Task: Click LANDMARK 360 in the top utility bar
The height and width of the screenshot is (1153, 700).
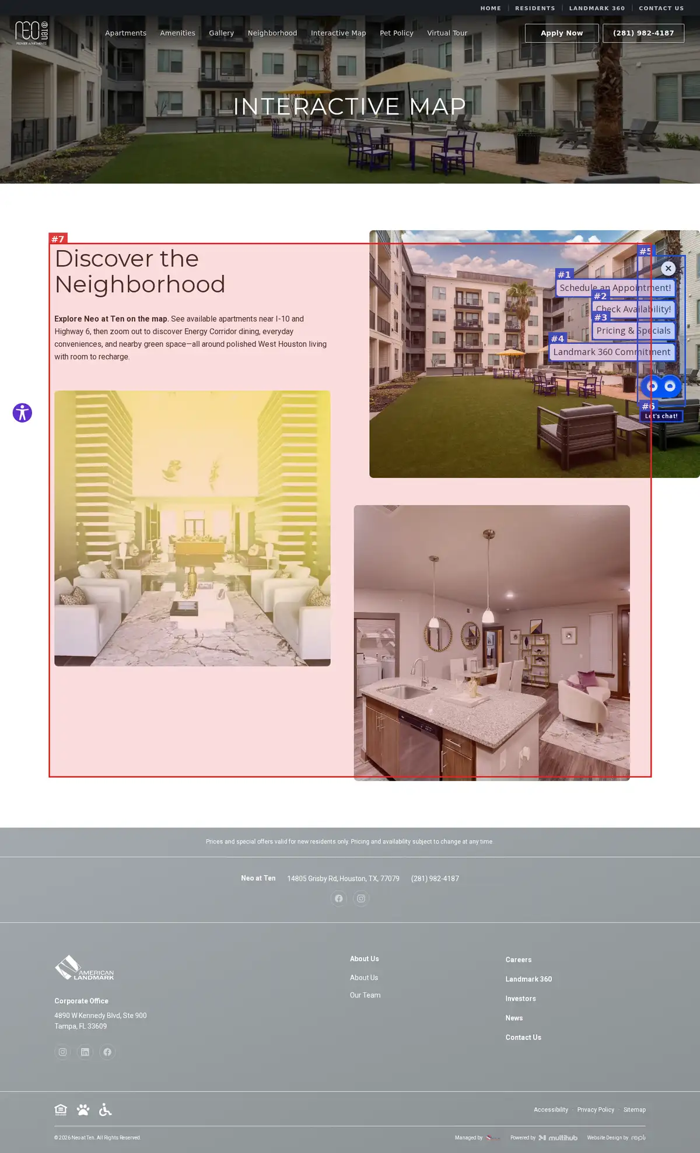Action: pyautogui.click(x=597, y=8)
